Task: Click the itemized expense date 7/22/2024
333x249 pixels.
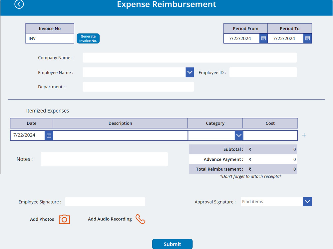Action: (24, 135)
